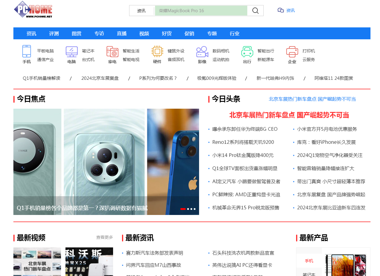Open the 行业 navigation tab

234,33
